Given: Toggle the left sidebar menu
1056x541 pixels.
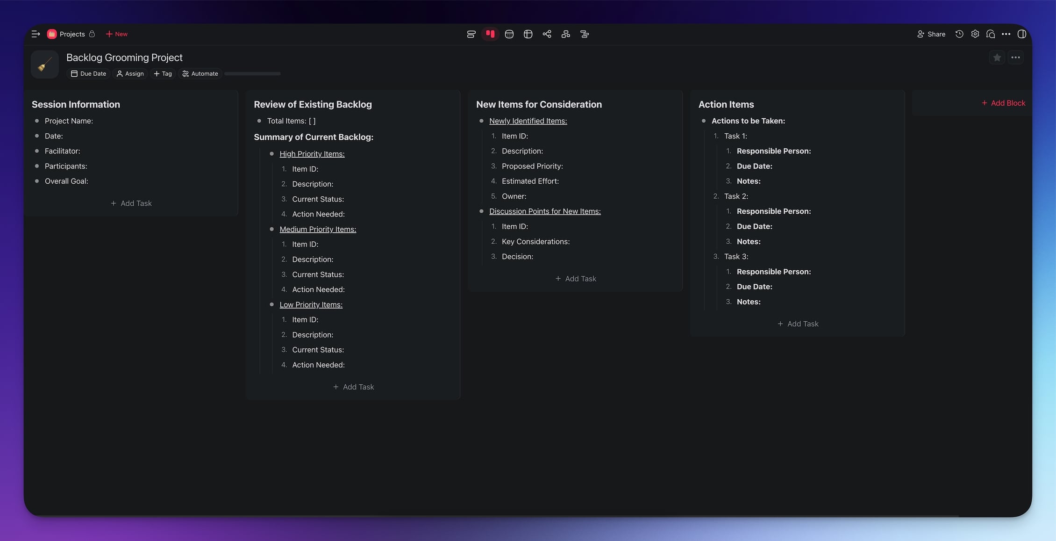Looking at the screenshot, I should coord(36,34).
